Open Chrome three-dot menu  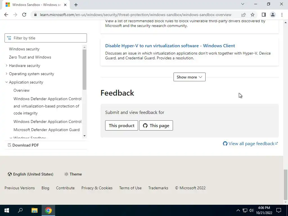point(282,15)
